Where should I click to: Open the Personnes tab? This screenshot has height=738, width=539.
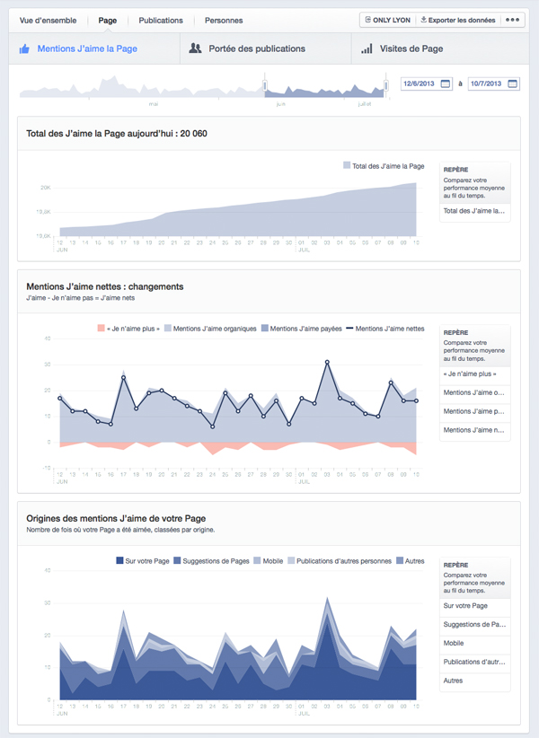point(224,20)
